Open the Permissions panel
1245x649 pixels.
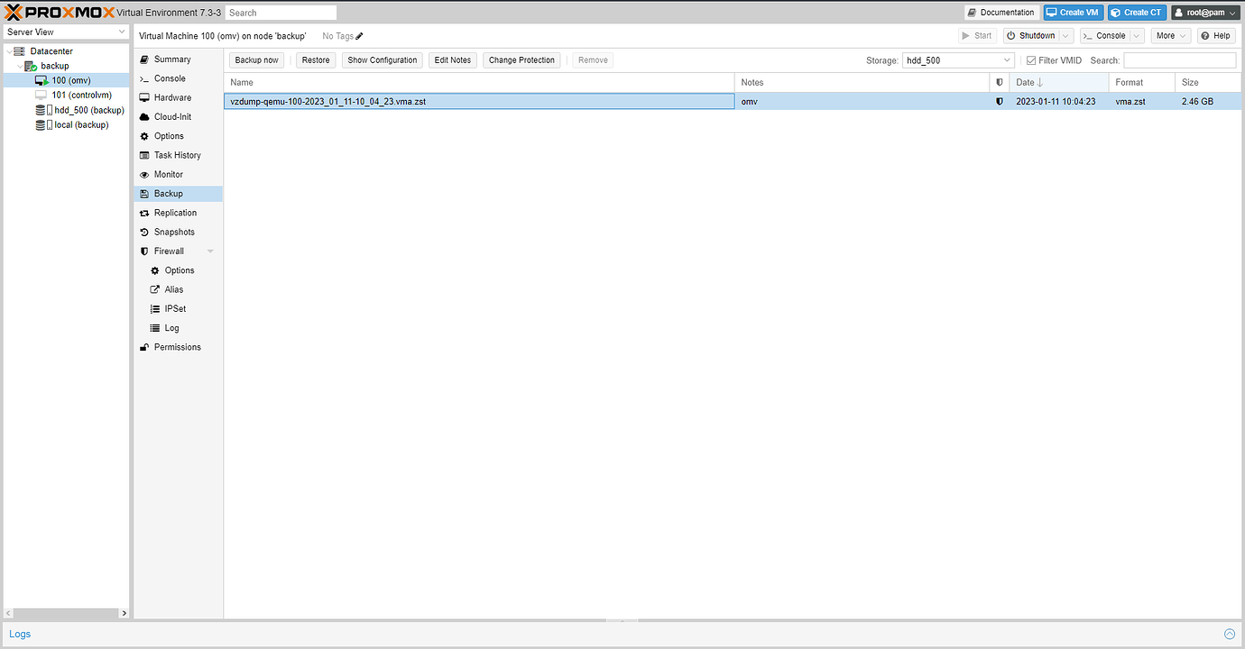click(x=177, y=346)
